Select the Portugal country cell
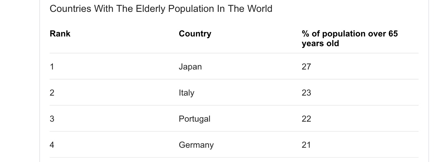Image resolution: width=446 pixels, height=162 pixels. point(194,119)
